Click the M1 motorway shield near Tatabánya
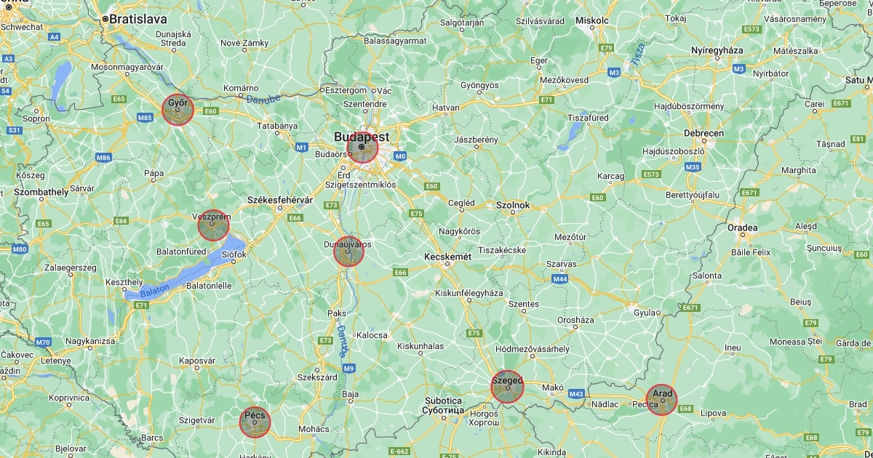The image size is (873, 458). tap(301, 148)
